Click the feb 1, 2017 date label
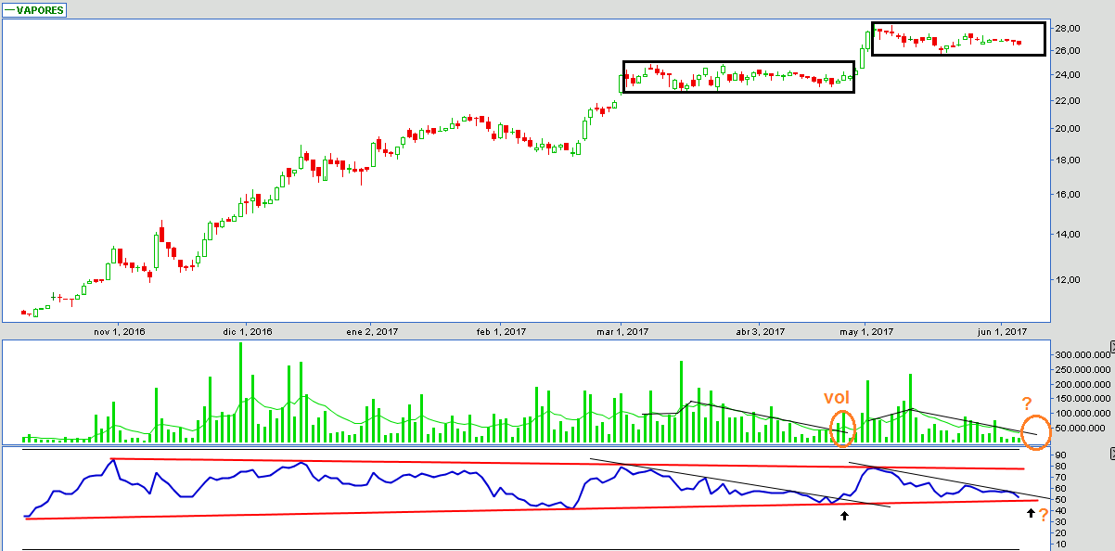The image size is (1115, 551). point(501,331)
